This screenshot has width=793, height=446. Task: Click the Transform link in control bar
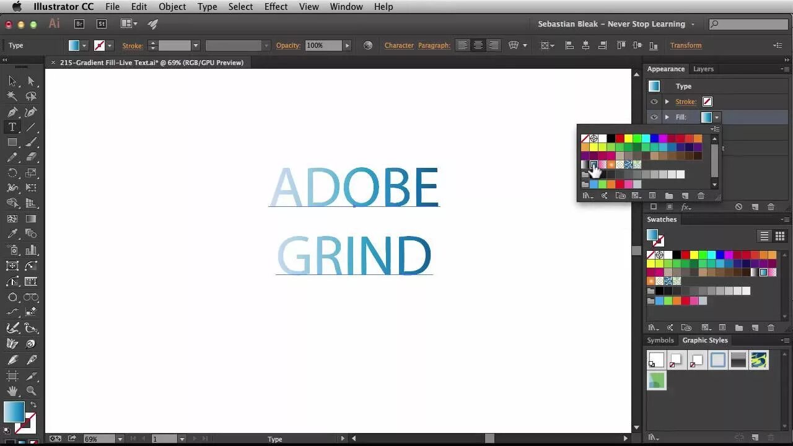[686, 45]
